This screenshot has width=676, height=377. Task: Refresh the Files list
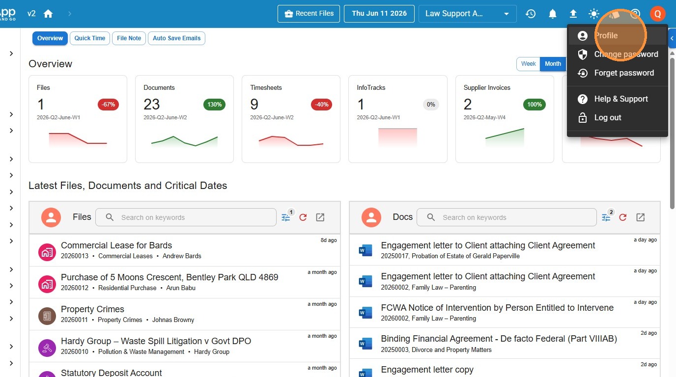[303, 217]
